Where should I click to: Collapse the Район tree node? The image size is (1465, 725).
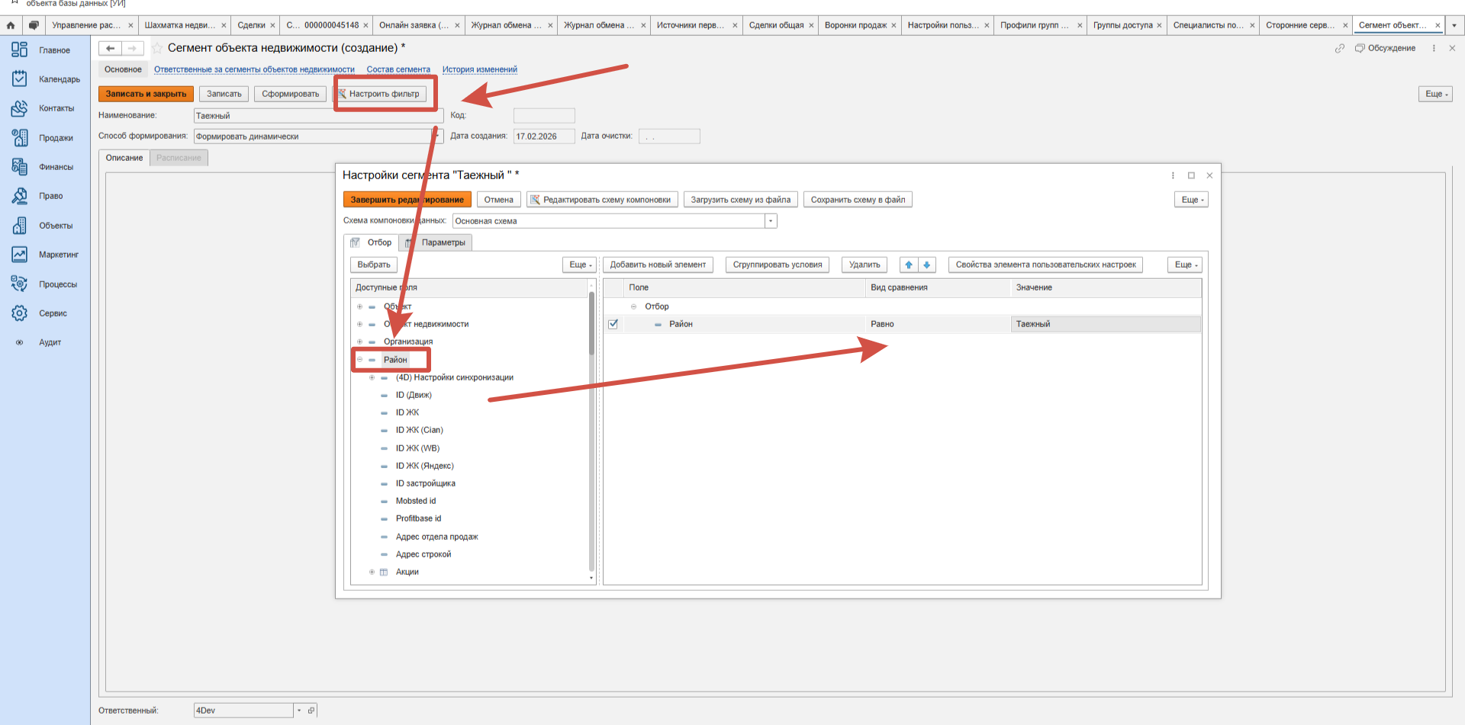pos(359,360)
